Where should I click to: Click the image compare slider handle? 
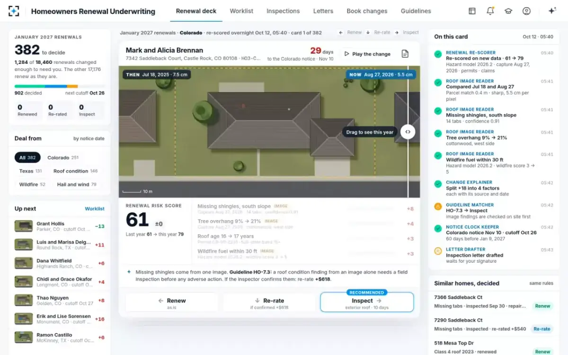(408, 132)
